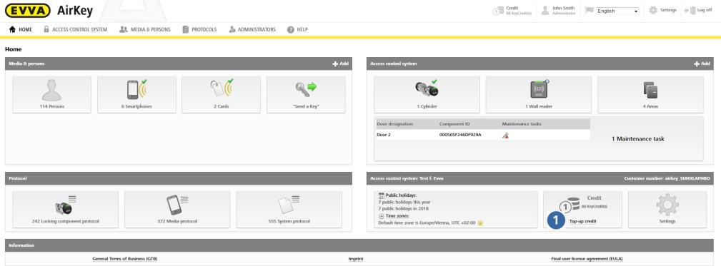Click the 1 Maintenance task link

(637, 138)
